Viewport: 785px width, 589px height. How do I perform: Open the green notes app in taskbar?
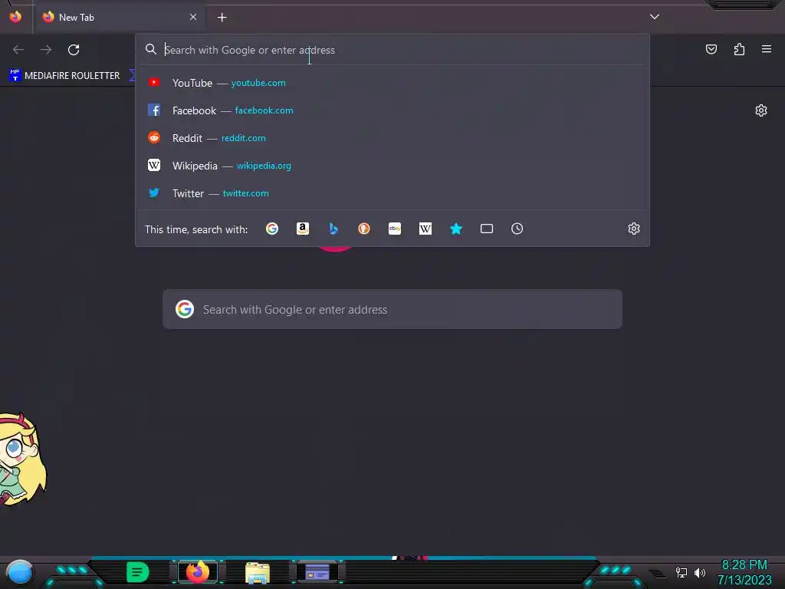[x=137, y=572]
